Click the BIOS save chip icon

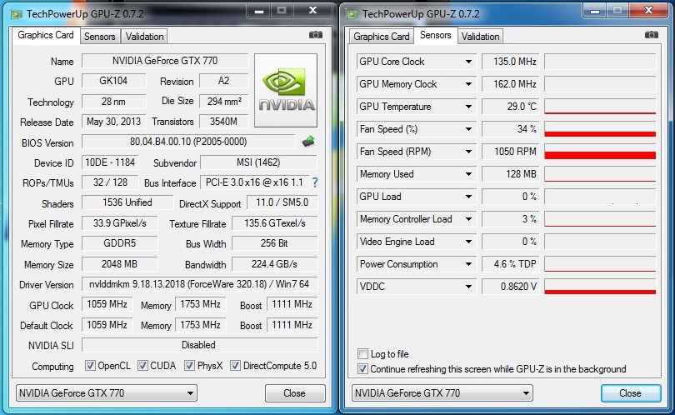coord(308,141)
